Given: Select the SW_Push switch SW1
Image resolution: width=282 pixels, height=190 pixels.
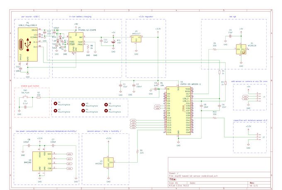Looking at the screenshot, I should coord(25,97).
